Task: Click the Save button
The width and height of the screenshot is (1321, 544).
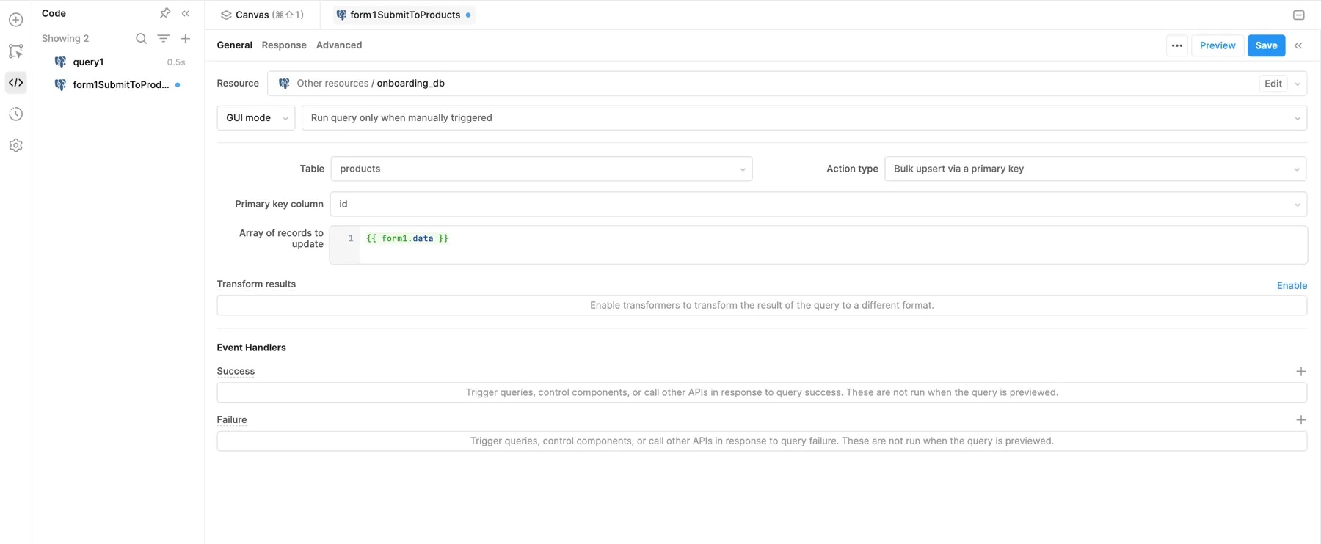Action: click(x=1266, y=45)
